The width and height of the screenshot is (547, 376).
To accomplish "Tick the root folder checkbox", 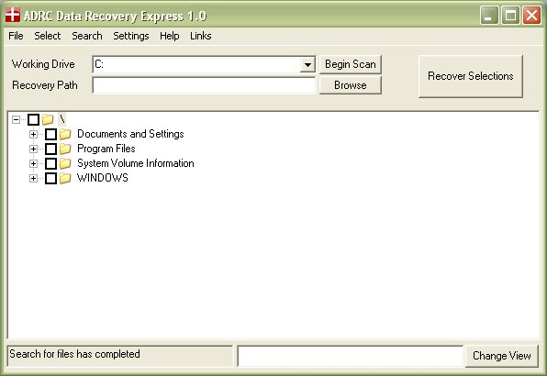I will 33,119.
